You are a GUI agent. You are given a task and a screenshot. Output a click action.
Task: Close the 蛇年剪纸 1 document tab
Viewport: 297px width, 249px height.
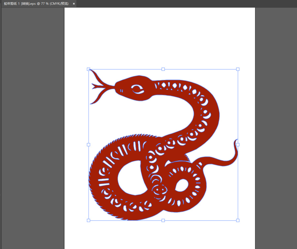[x=74, y=4]
